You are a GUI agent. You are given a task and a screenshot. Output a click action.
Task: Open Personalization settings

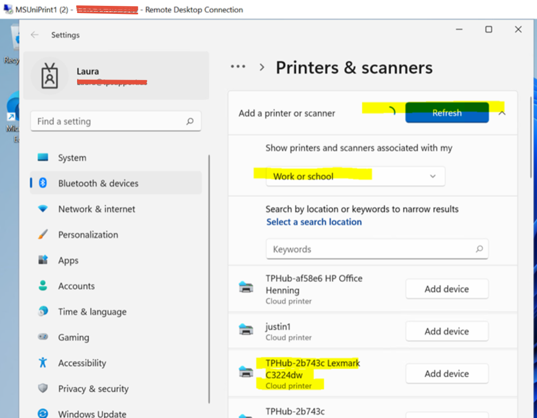pyautogui.click(x=116, y=234)
